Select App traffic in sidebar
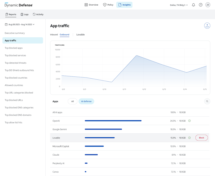The image size is (215, 176). [23, 40]
